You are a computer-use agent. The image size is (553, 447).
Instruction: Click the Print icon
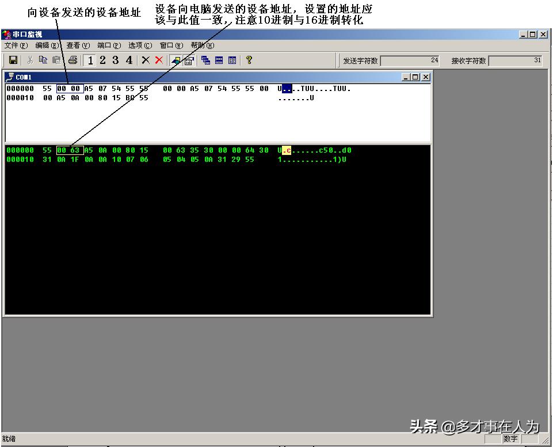(73, 60)
